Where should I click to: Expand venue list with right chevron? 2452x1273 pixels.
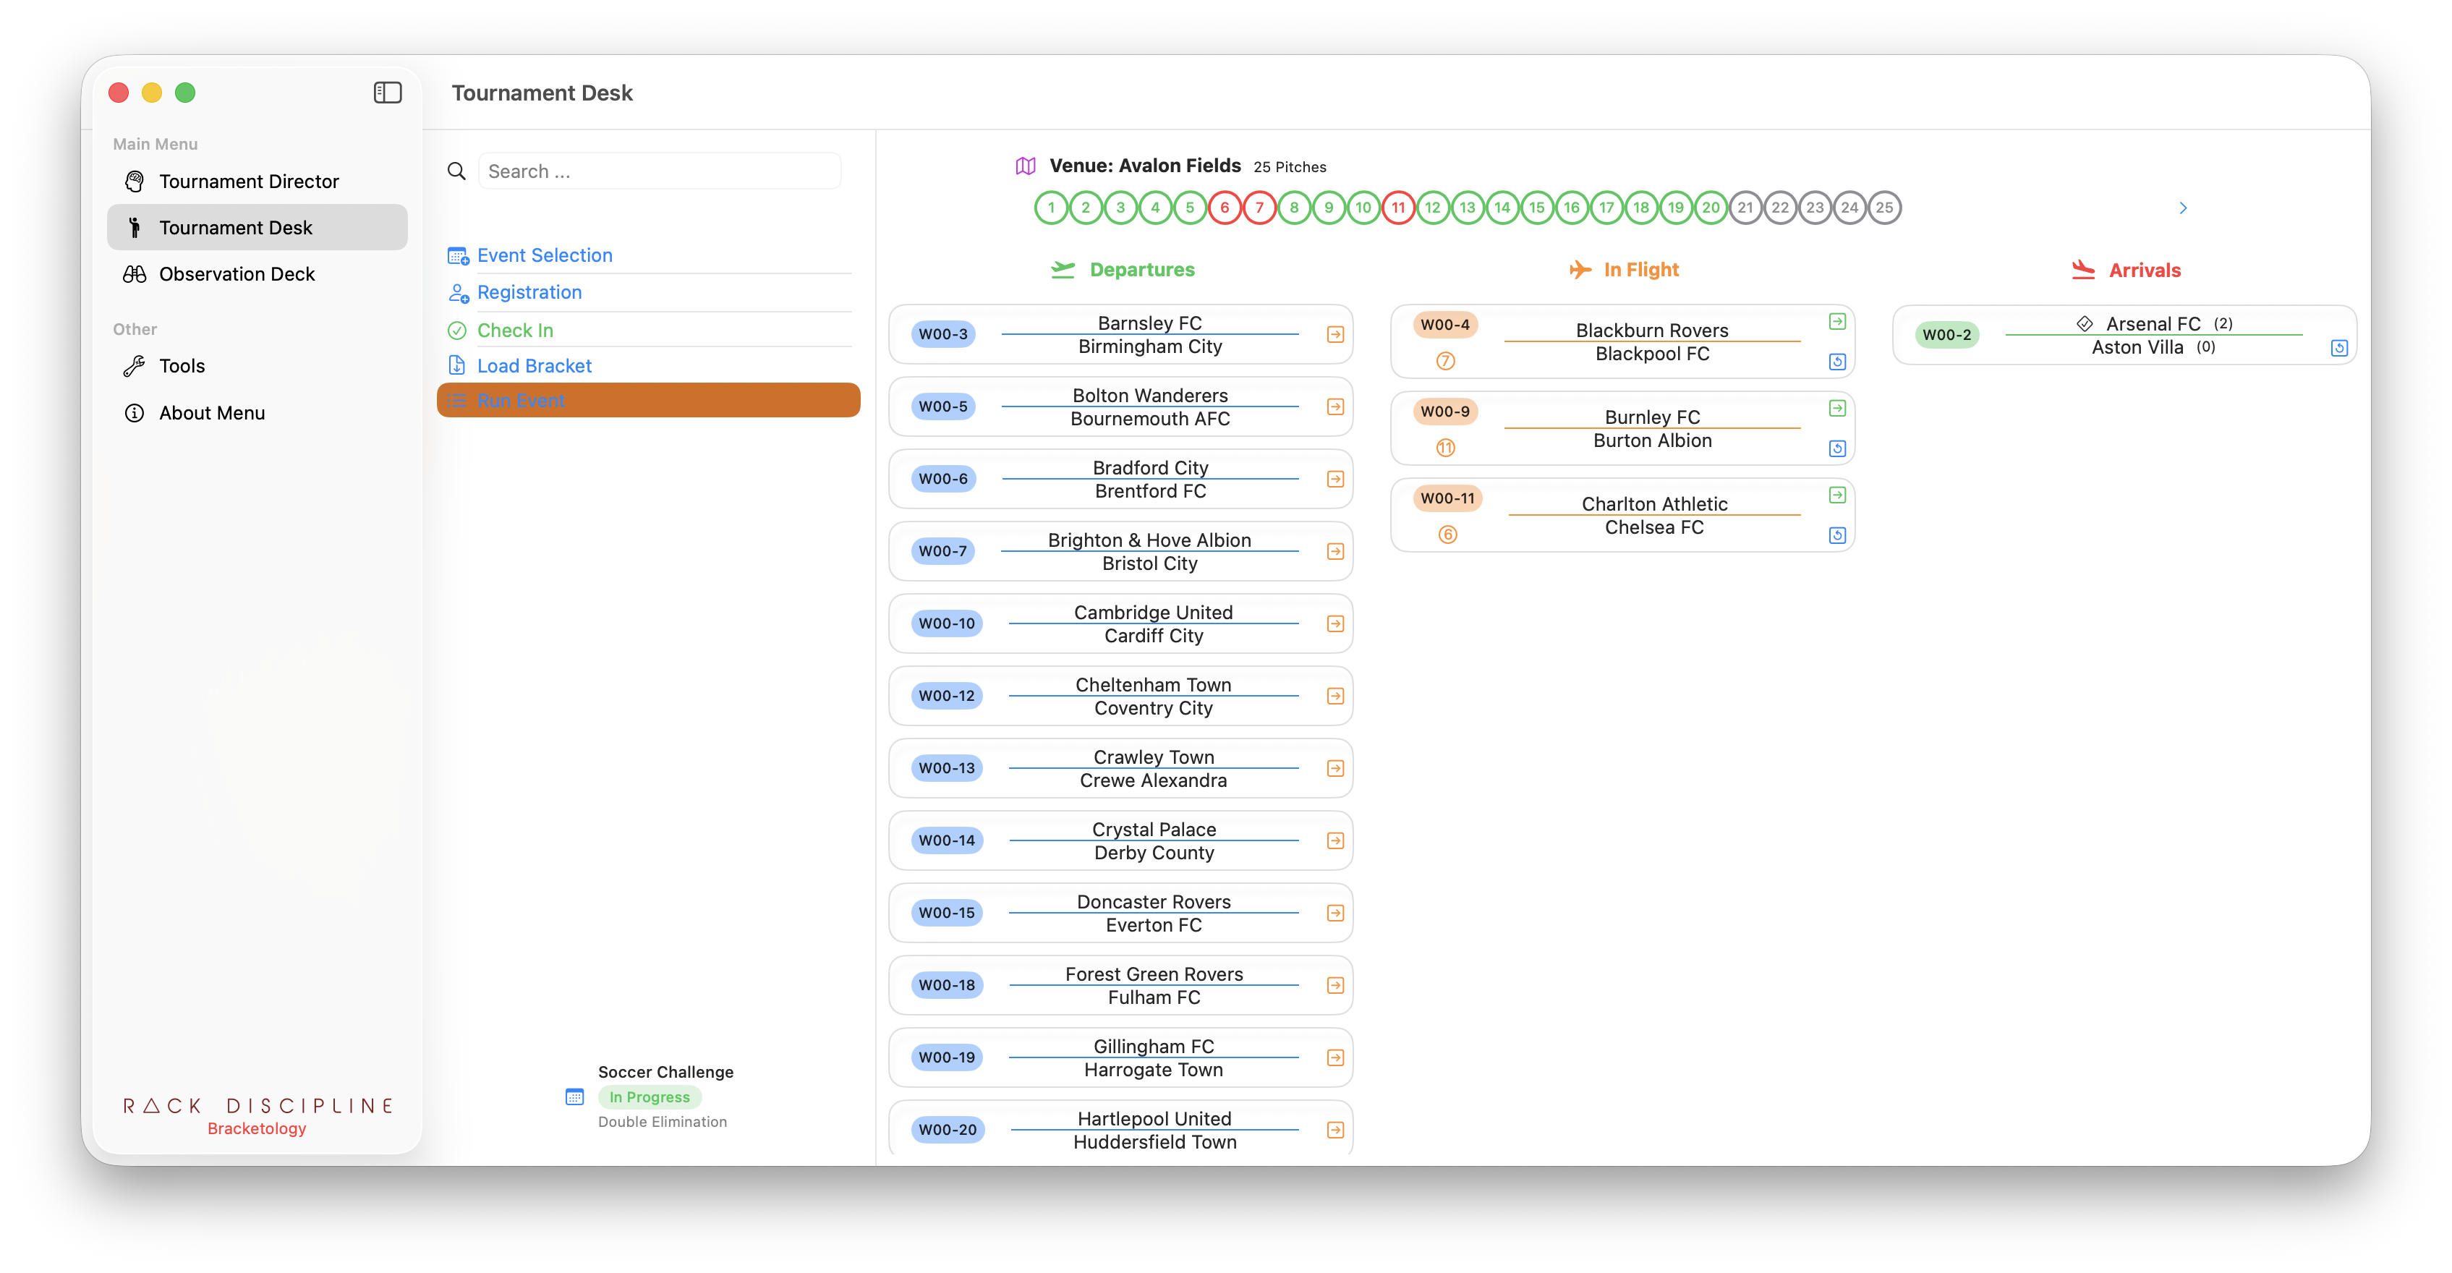click(x=2183, y=208)
